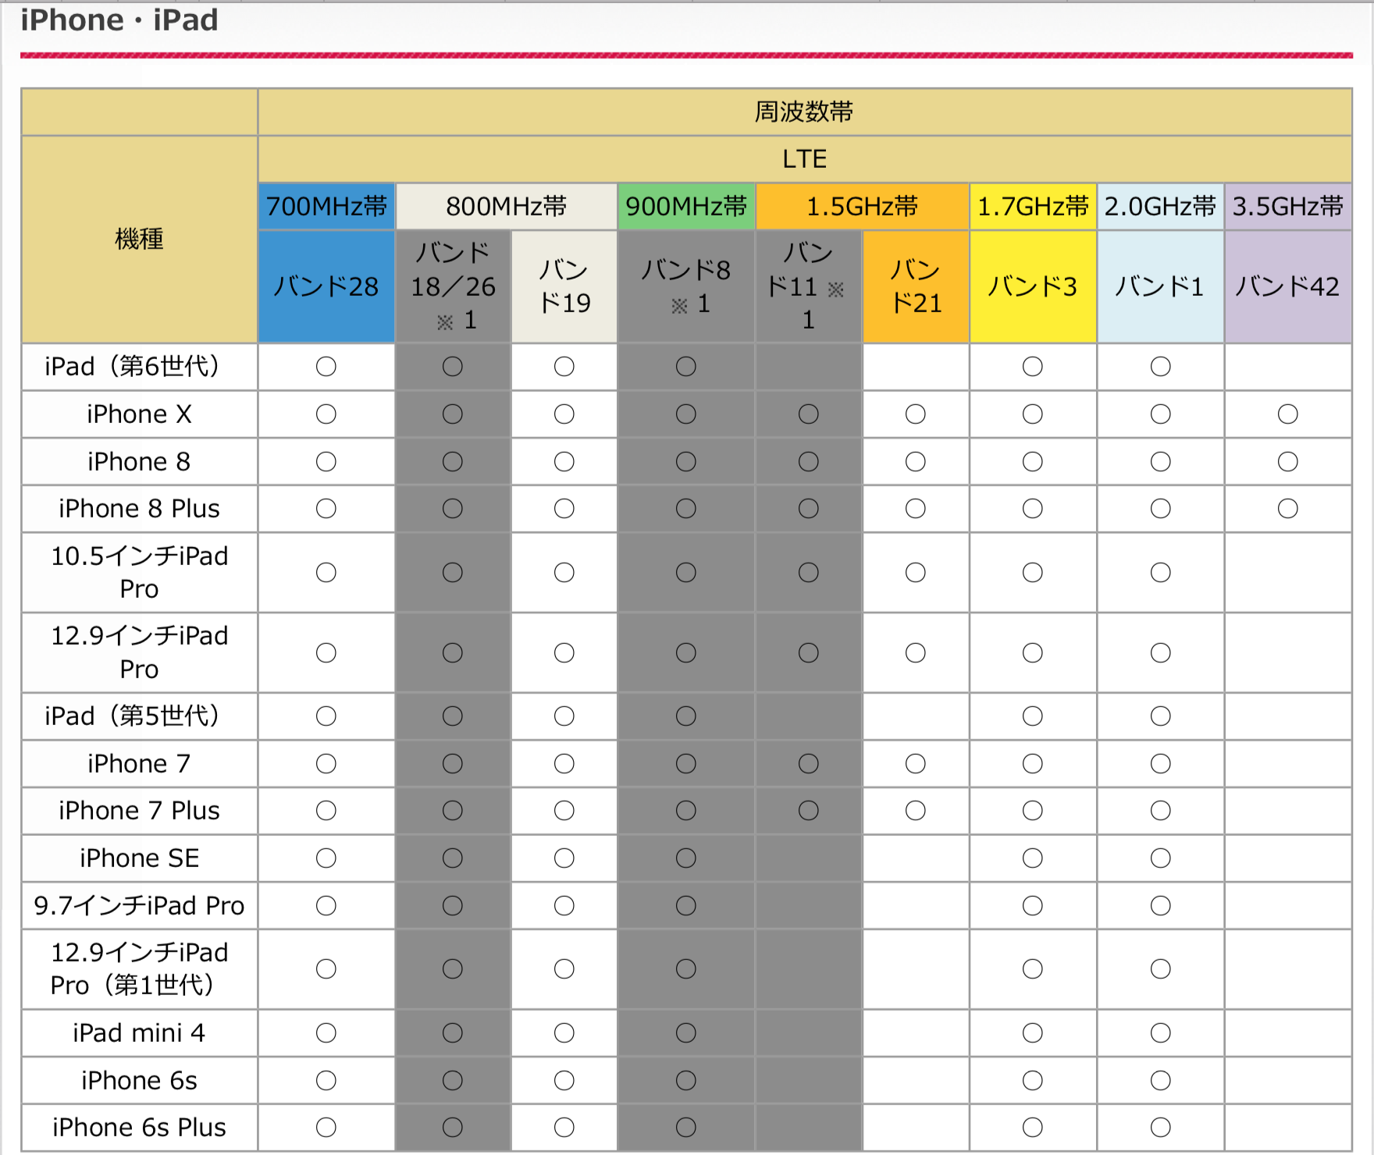Image resolution: width=1374 pixels, height=1155 pixels.
Task: Click iPhone 6s バンド19 circle mark
Action: tap(564, 1081)
